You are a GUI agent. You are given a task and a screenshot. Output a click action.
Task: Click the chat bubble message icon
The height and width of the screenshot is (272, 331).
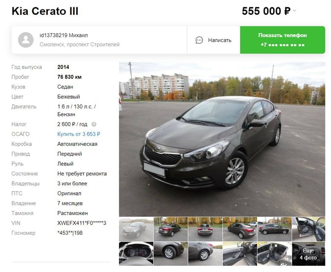[x=199, y=40]
